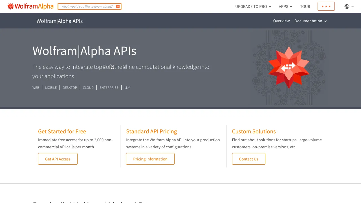The image size is (361, 203).
Task: Select the WEB platform label
Action: tap(36, 88)
